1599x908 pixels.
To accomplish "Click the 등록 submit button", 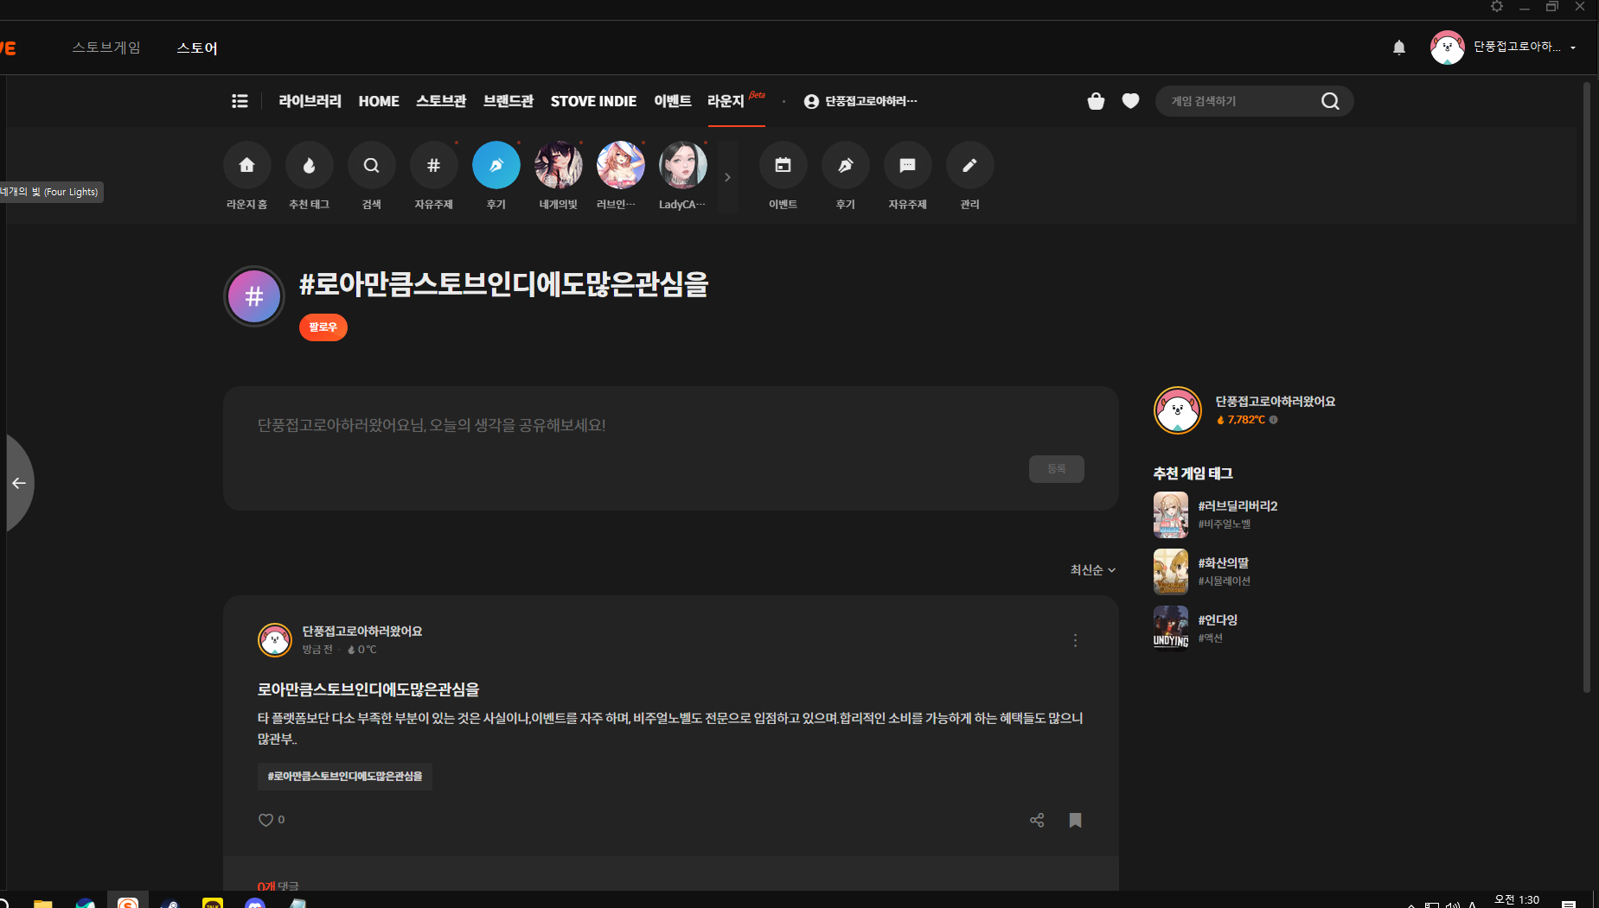I will [x=1056, y=469].
